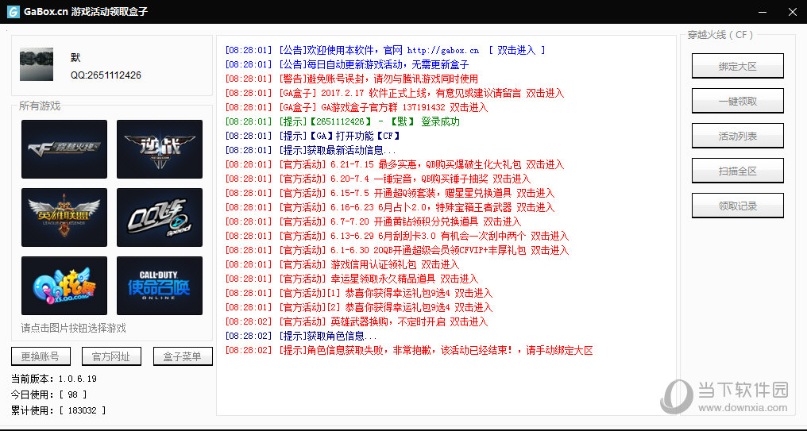
Task: Click the 角色信息获取失败 error line
Action: [409, 351]
